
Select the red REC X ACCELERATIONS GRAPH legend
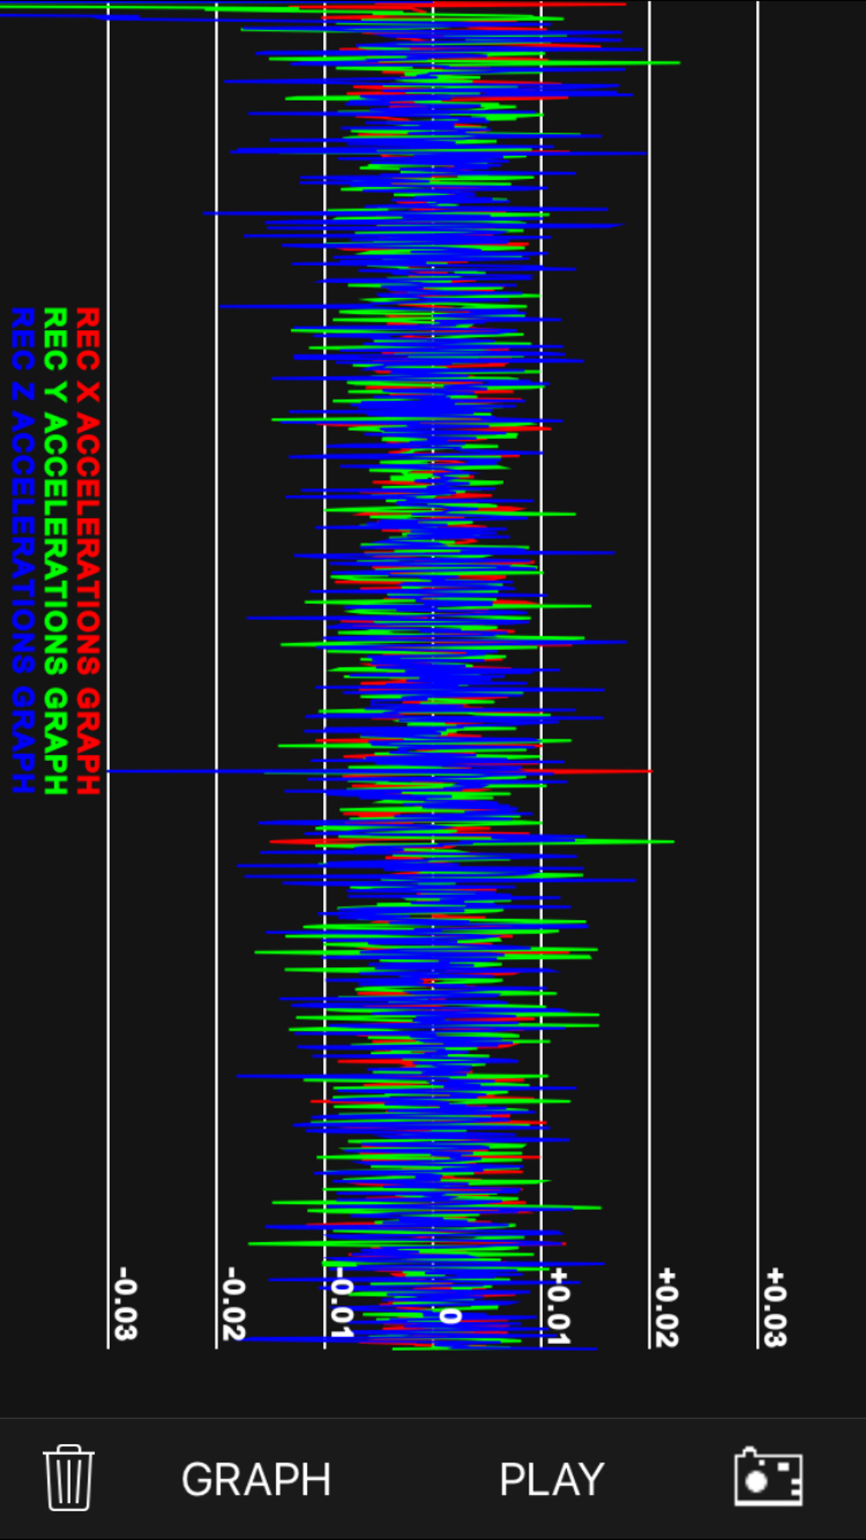tap(88, 550)
